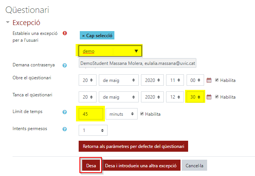Click Retorna als paràmetres per defecte button
255x176 pixels.
pos(133,146)
